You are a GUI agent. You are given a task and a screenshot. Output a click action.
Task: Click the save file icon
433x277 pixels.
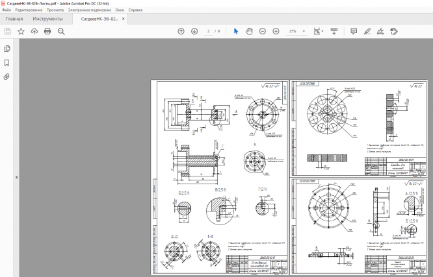pyautogui.click(x=8, y=31)
